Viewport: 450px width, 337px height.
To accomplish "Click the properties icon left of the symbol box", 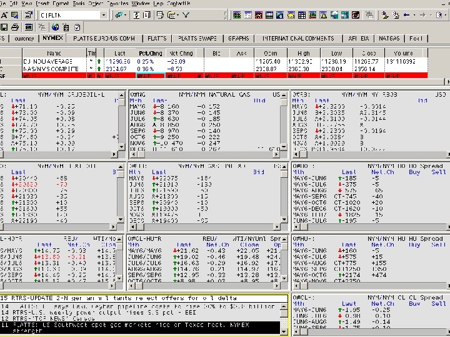I will (x=28, y=15).
